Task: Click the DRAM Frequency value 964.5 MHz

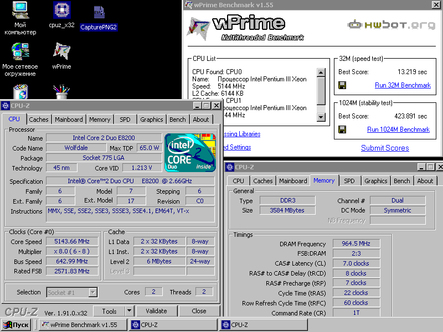Action: click(356, 243)
